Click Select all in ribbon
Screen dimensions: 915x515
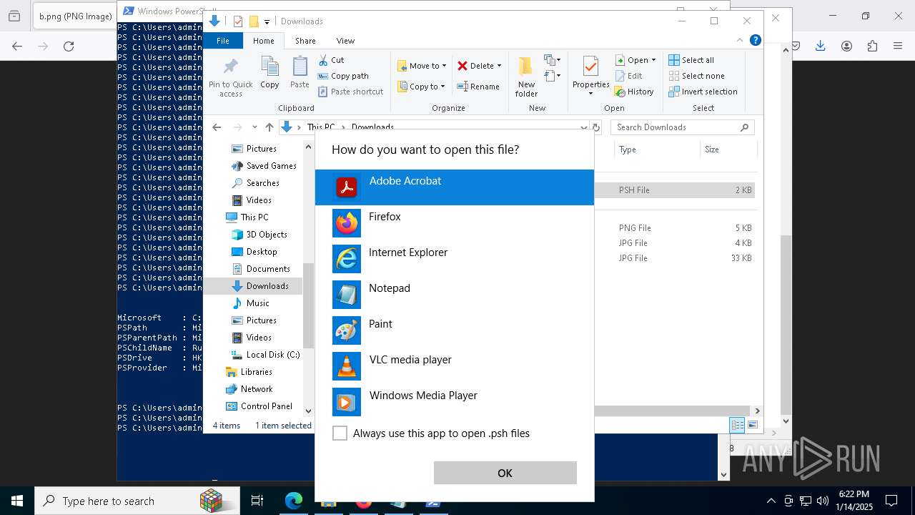coord(691,60)
